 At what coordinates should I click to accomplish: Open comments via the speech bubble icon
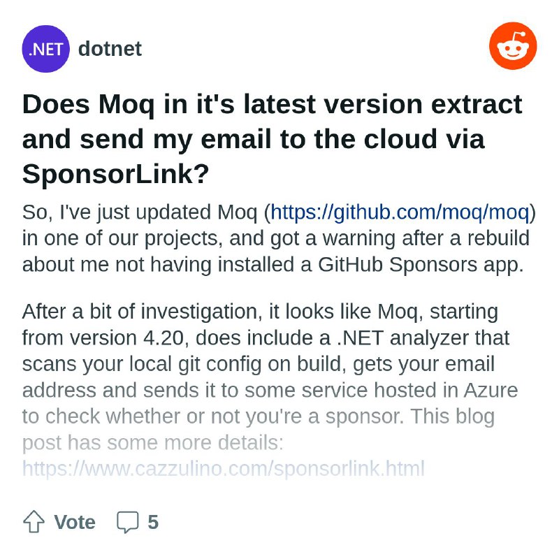128,522
